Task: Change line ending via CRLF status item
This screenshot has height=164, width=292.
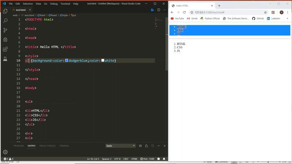Action: coord(126,159)
